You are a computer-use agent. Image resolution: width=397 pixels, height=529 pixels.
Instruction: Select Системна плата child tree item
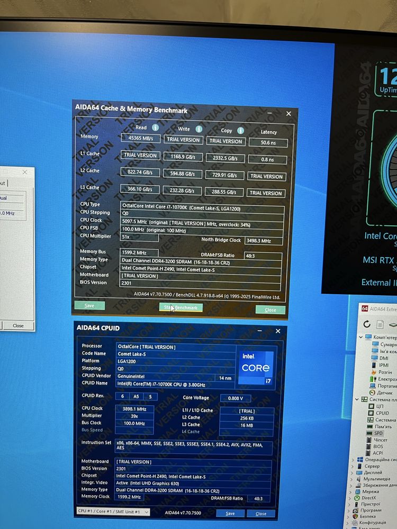pyautogui.click(x=382, y=419)
